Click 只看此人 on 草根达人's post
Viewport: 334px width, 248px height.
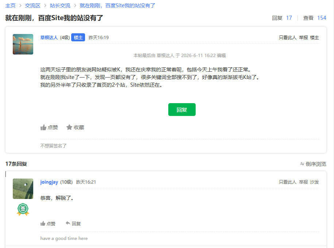tap(288, 38)
